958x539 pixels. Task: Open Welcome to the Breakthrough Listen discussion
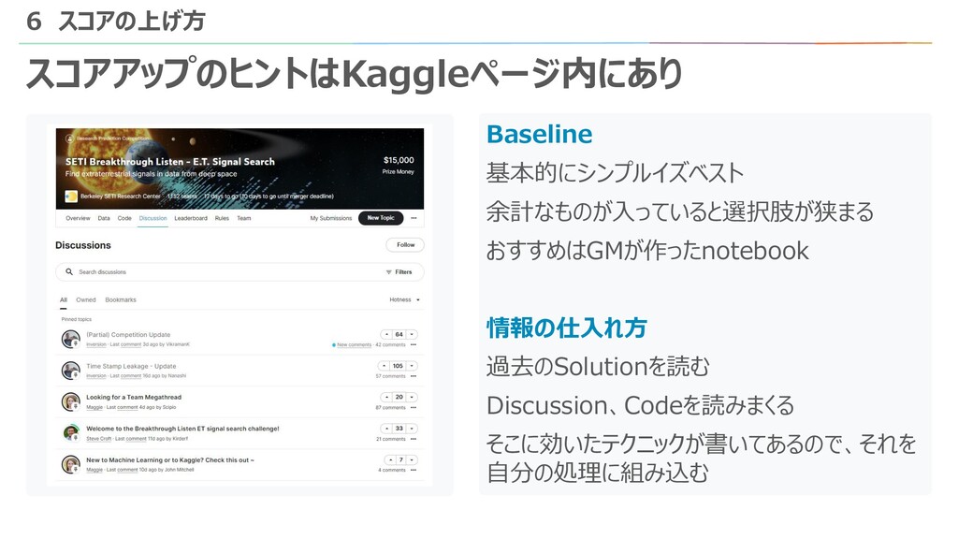tap(182, 429)
